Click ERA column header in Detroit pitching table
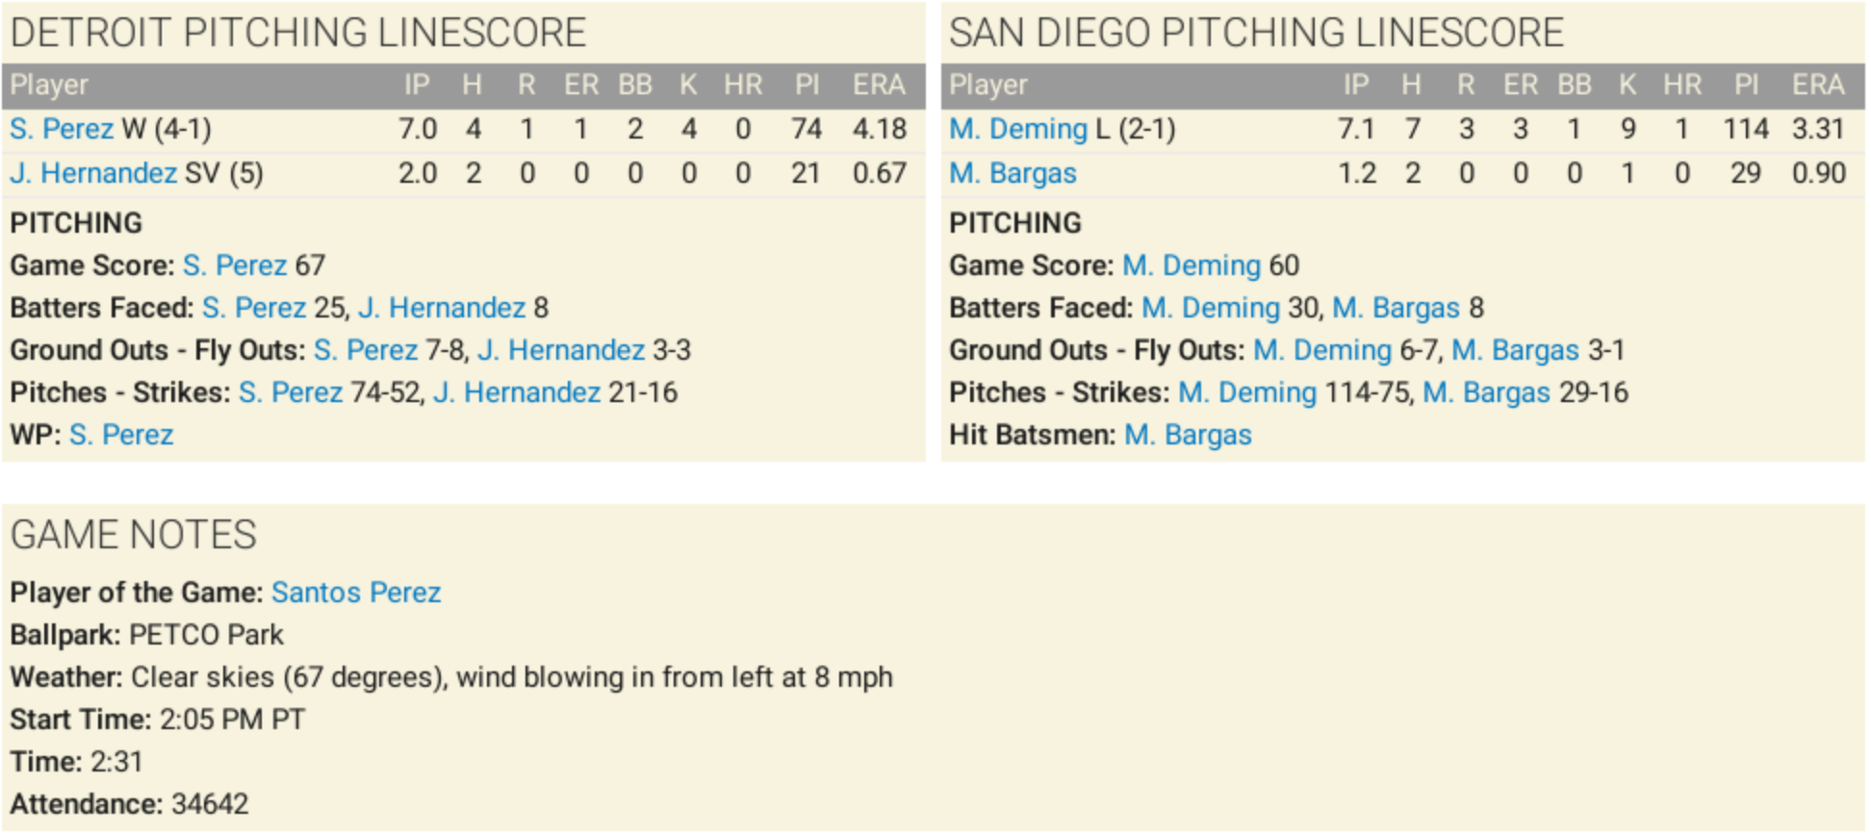Screen dimensions: 1871x833 (x=878, y=86)
